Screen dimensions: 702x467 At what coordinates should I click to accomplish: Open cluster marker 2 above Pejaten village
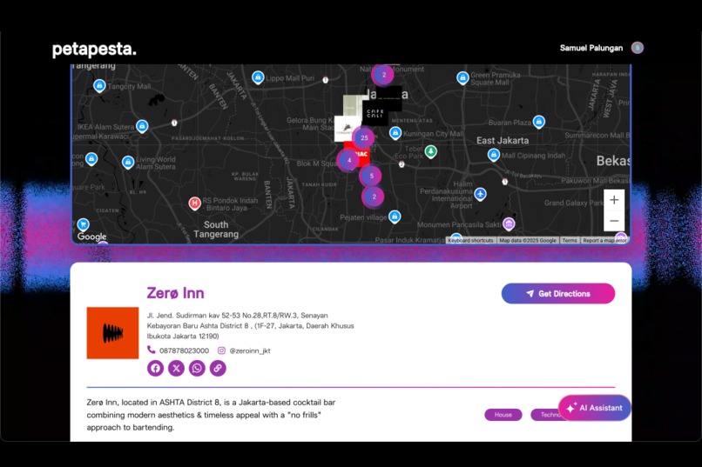point(374,197)
